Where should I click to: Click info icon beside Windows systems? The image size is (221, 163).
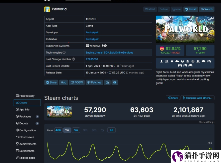click(x=105, y=46)
